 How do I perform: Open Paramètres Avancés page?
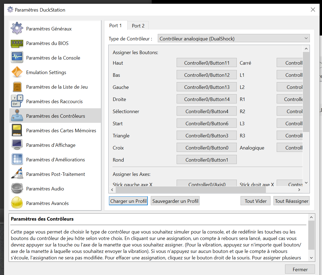click(x=55, y=203)
